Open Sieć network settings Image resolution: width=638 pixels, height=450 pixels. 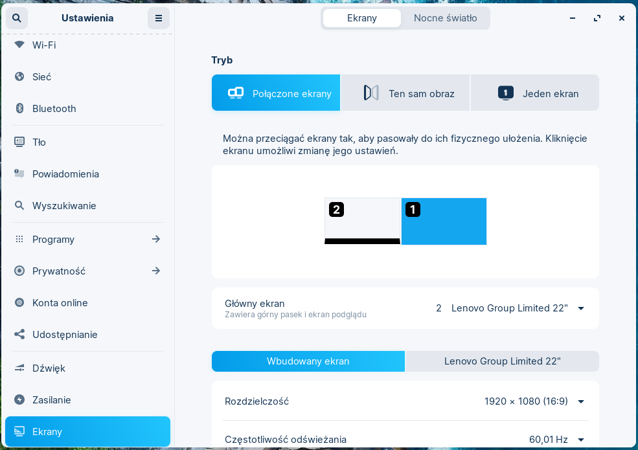[87, 76]
